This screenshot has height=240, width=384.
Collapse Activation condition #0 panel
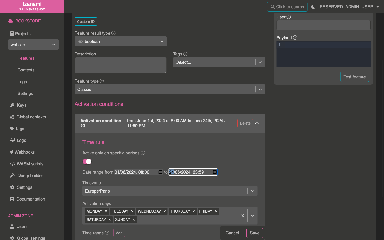257,123
